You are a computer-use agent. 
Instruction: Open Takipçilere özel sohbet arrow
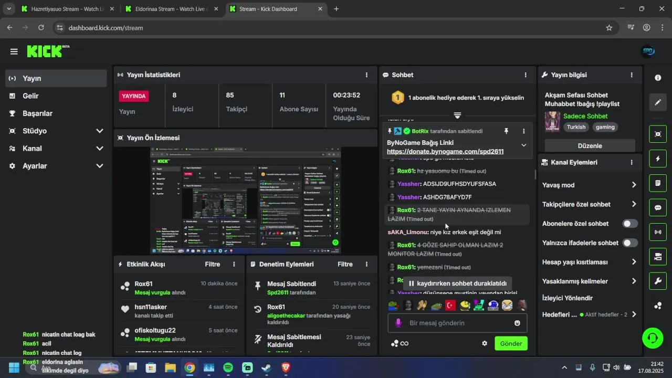[x=634, y=204]
